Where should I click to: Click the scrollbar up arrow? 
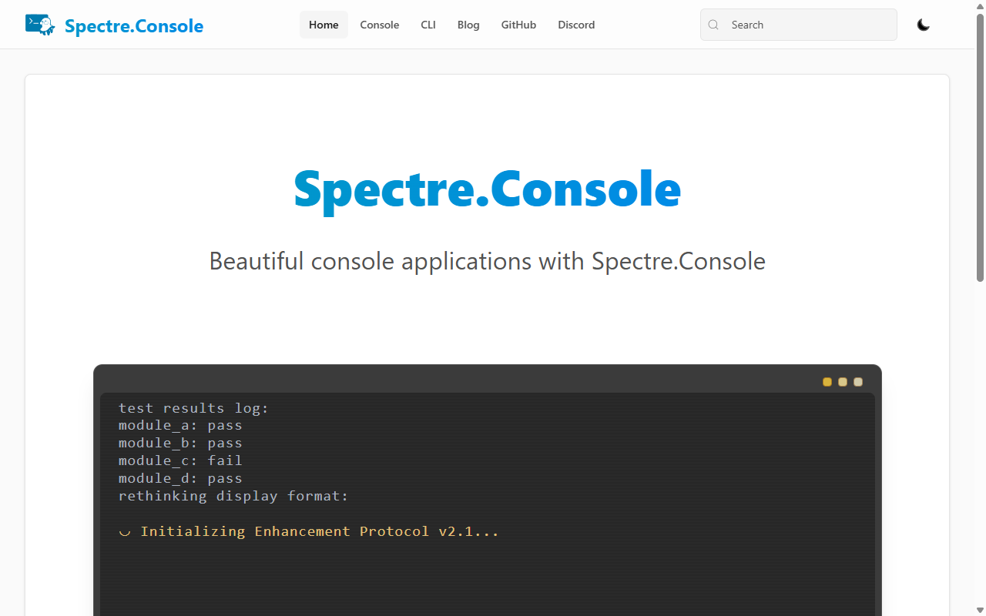980,5
